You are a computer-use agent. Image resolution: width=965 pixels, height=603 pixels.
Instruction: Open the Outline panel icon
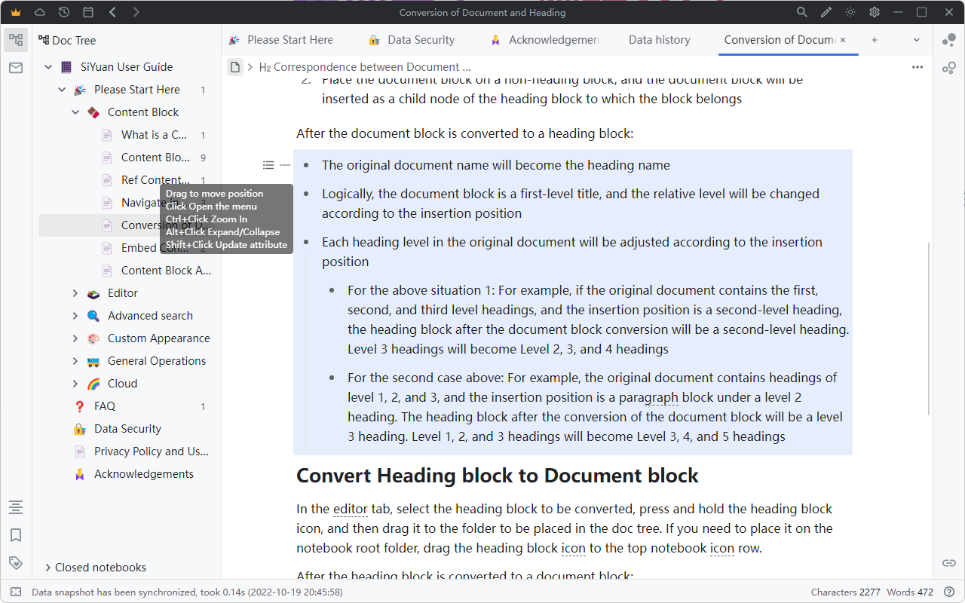point(16,507)
